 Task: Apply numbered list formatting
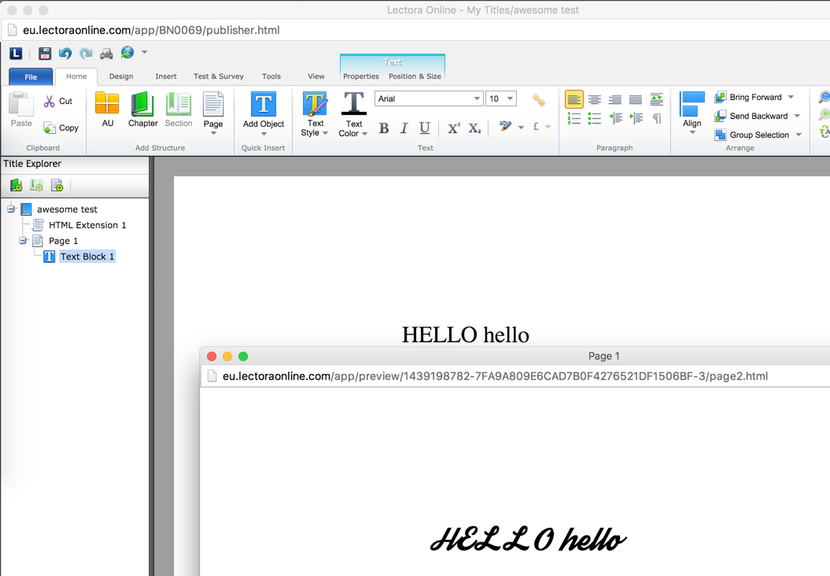574,119
